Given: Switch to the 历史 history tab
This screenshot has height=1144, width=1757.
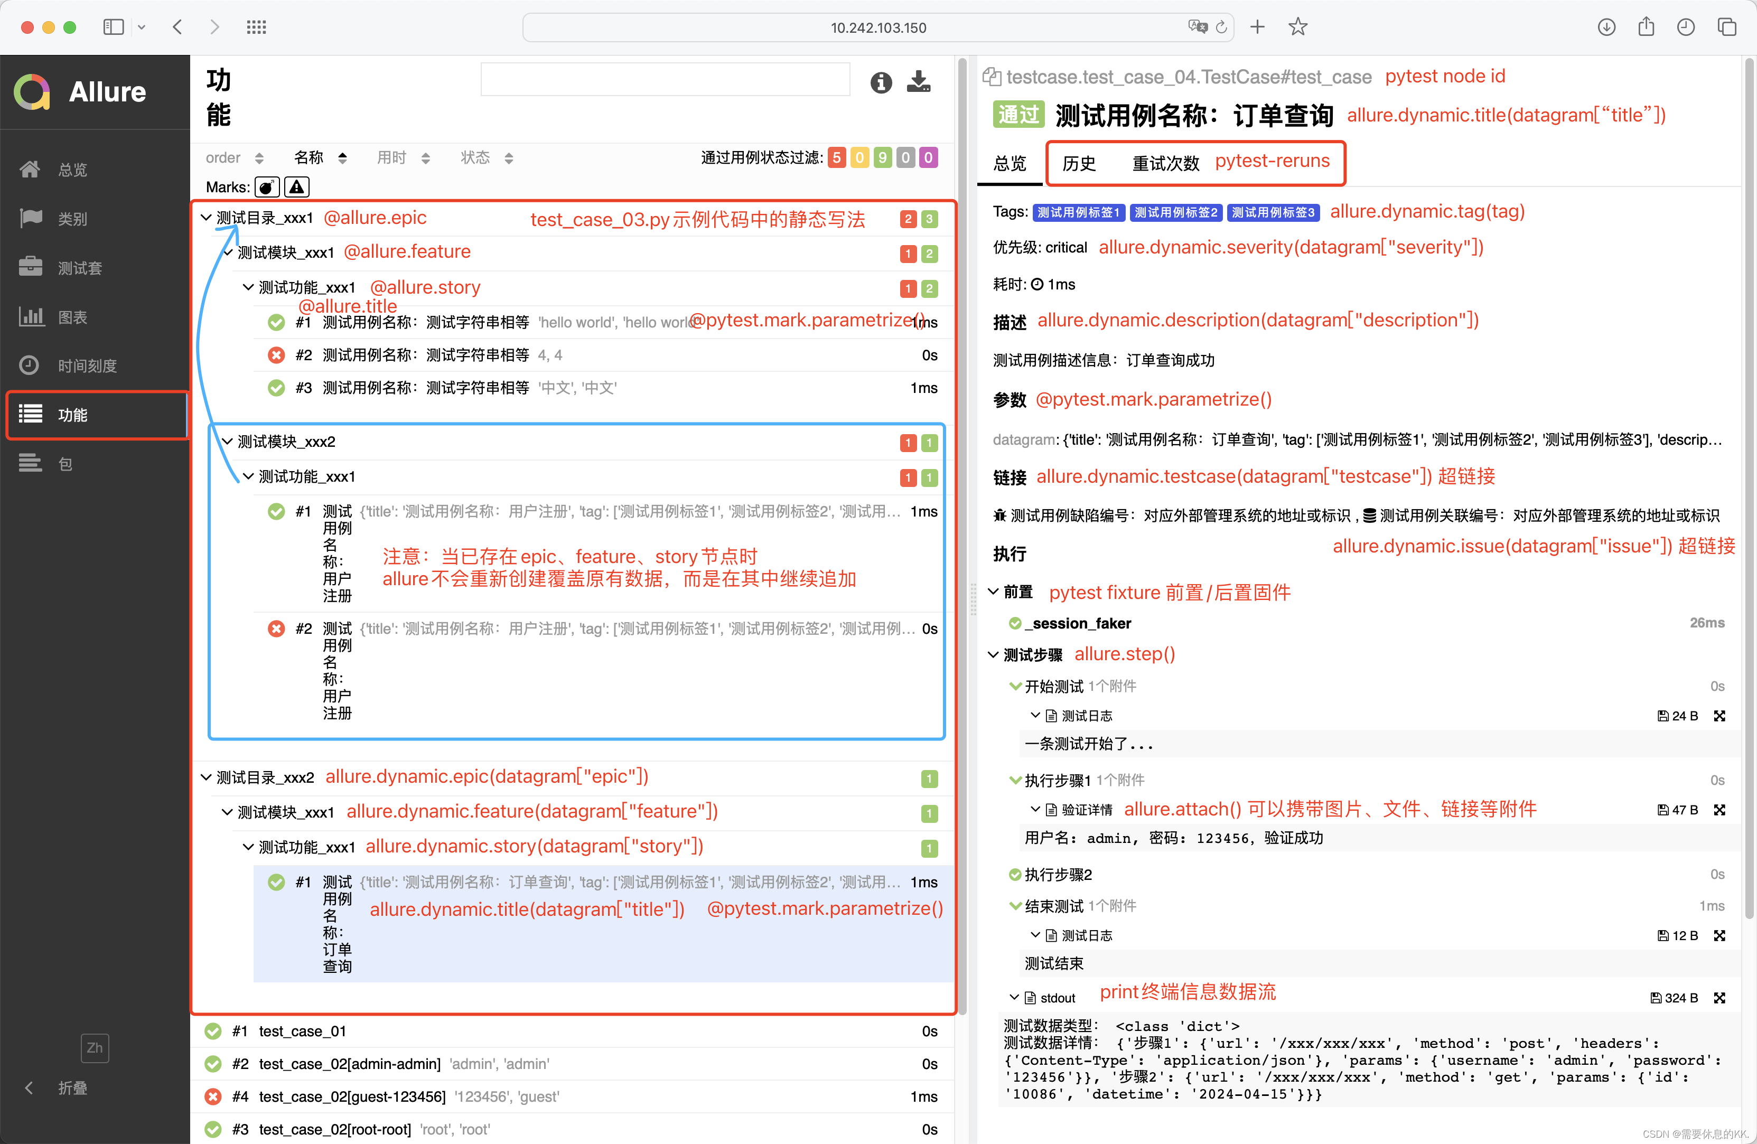Looking at the screenshot, I should point(1079,163).
